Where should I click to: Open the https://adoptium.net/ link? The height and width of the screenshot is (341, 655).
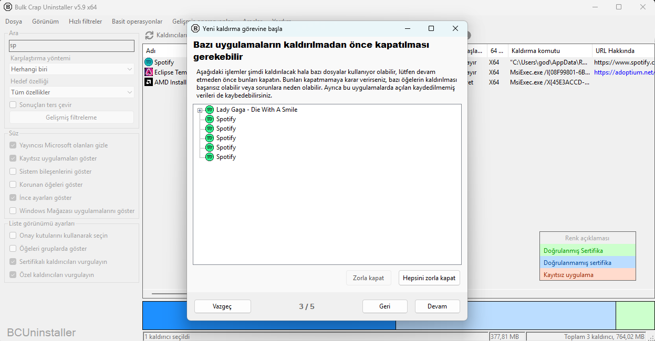pos(625,72)
